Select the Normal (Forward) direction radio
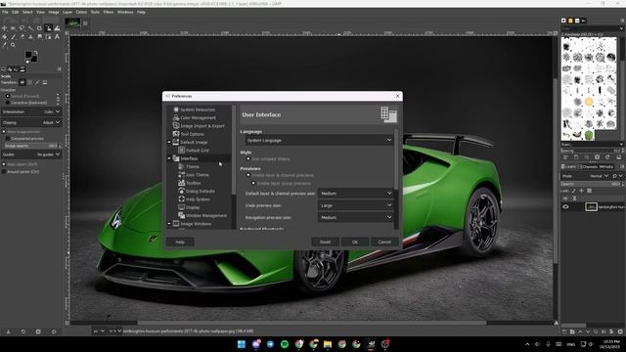This screenshot has height=352, width=626. (8, 96)
